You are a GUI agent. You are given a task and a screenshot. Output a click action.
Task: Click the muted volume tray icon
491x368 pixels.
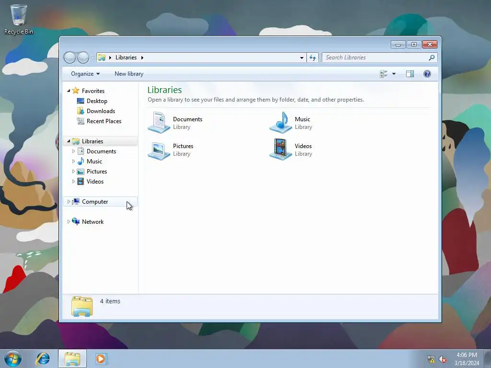tap(443, 359)
